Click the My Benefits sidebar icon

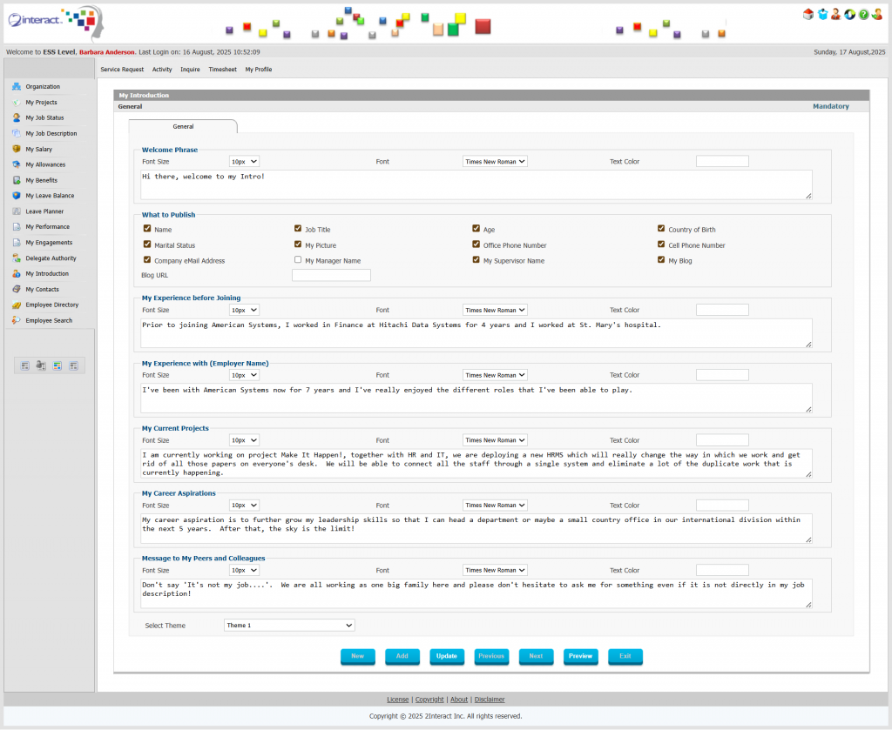[17, 180]
